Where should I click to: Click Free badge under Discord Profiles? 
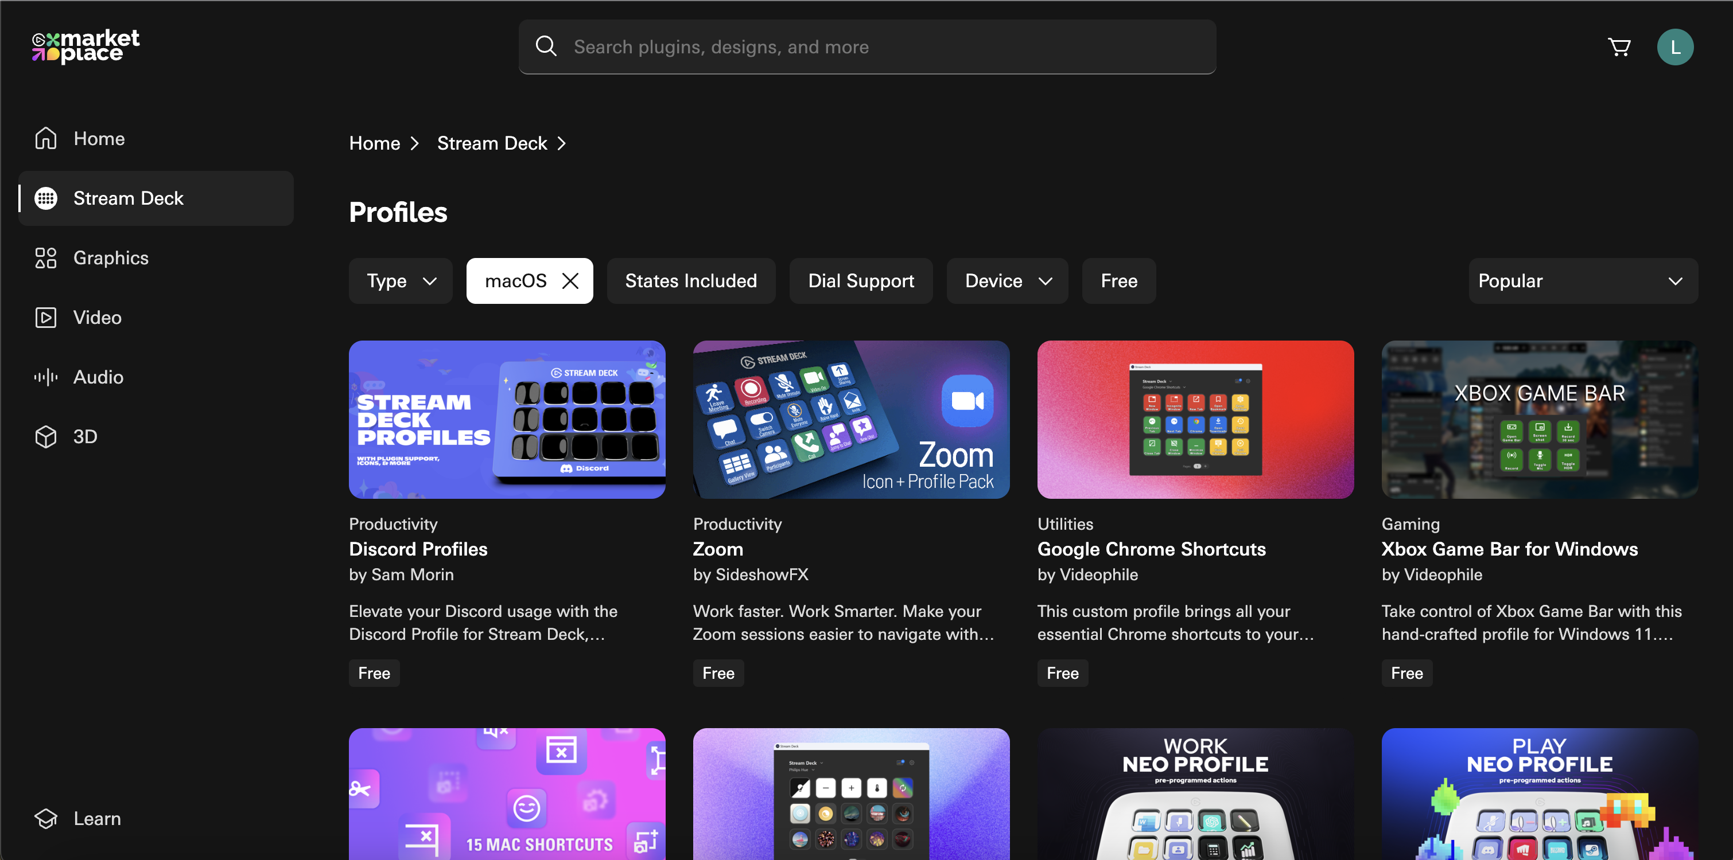coord(374,673)
